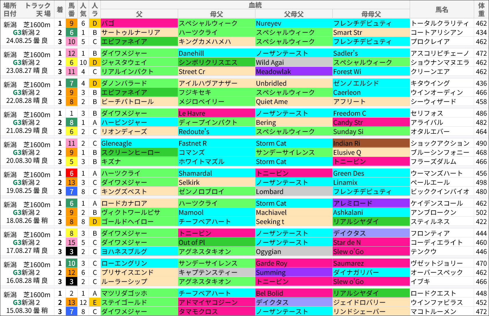Click the purple Meadowlak cell
Screen dimensions: 489x316
(293, 72)
